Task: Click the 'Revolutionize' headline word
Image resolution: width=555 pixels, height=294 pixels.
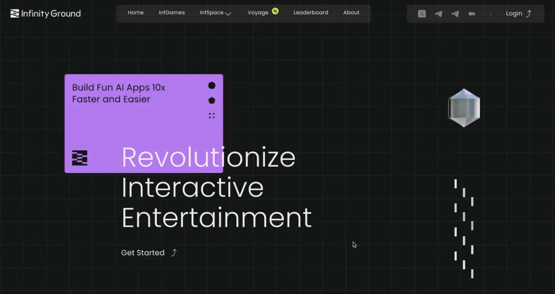Action: pyautogui.click(x=208, y=157)
